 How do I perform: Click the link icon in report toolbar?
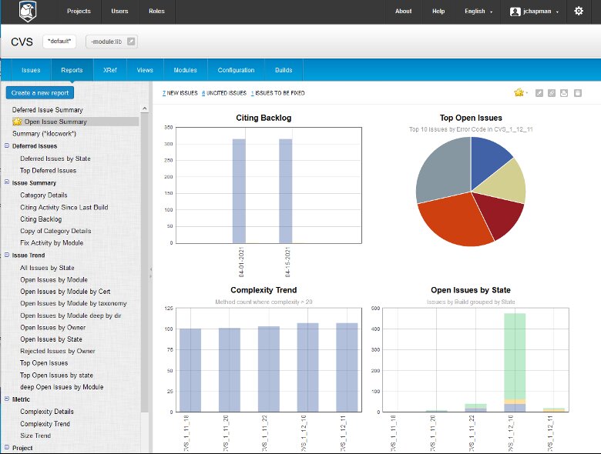pos(552,93)
